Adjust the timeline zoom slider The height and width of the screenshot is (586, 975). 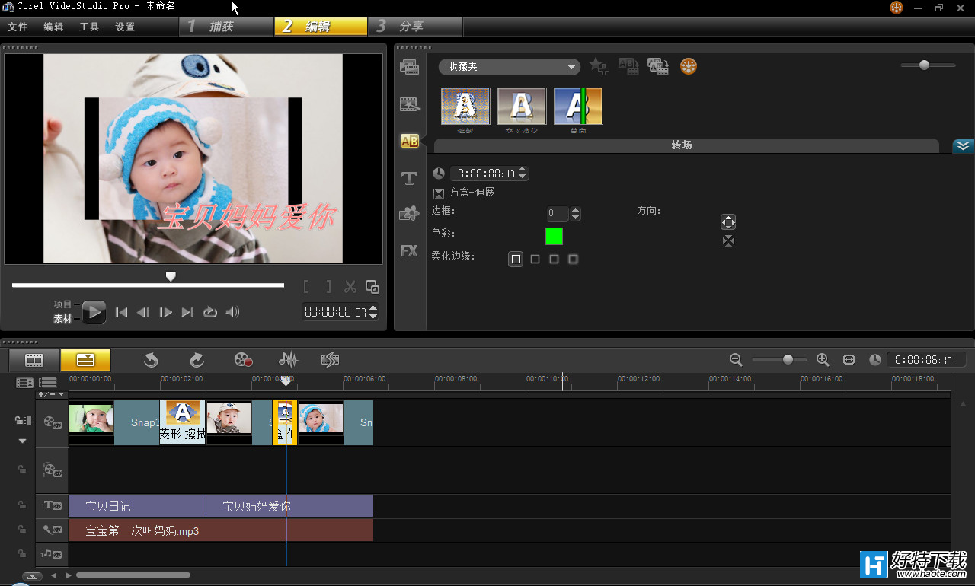[x=788, y=359]
